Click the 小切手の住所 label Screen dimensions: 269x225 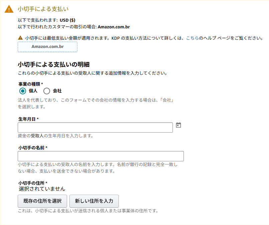(33, 183)
